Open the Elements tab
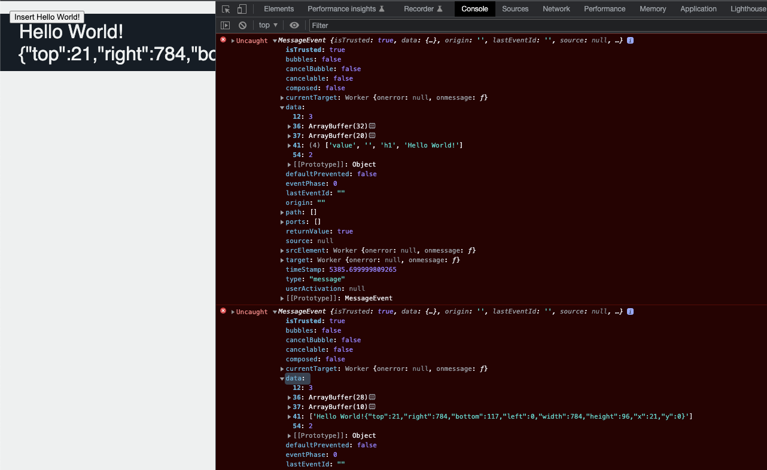Screen dimensions: 767x470 coord(279,9)
